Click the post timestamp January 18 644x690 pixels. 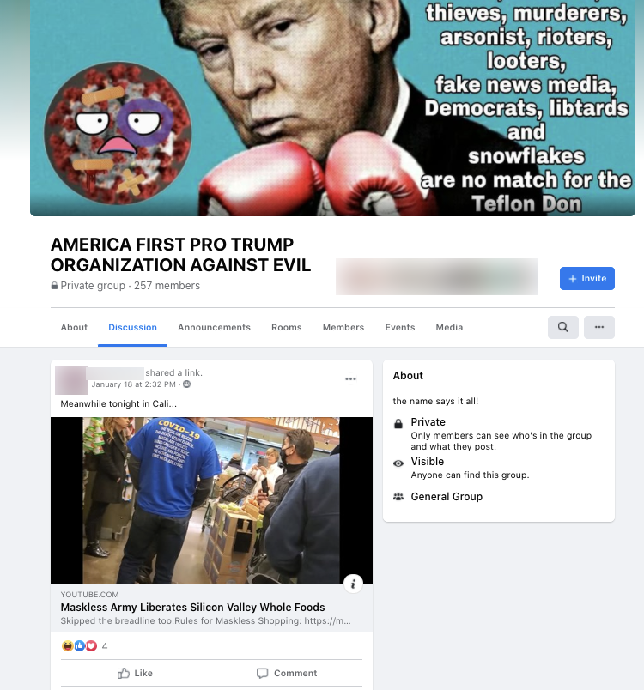[133, 384]
